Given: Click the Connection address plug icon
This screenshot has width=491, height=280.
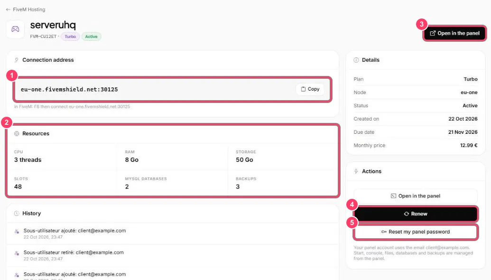Looking at the screenshot, I should pos(17,60).
